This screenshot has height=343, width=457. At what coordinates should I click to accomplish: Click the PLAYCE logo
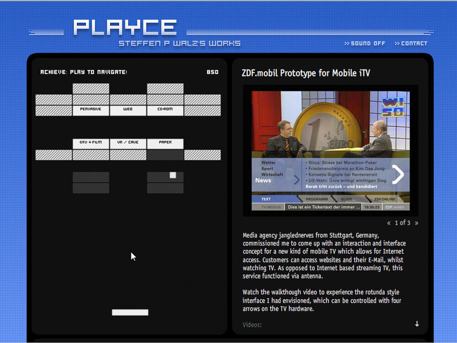125,27
